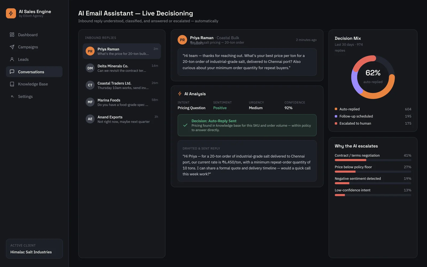
Task: Click the AE avatar for Anand Exports
Action: (90, 119)
